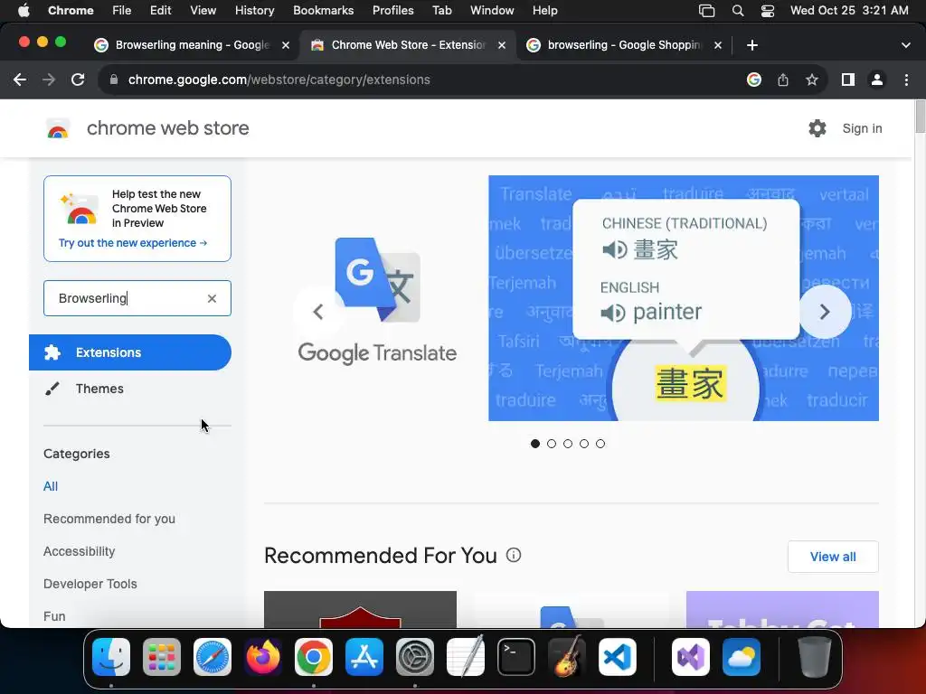The image size is (926, 694).
Task: Open the Chrome three-dot menu
Action: pyautogui.click(x=906, y=80)
